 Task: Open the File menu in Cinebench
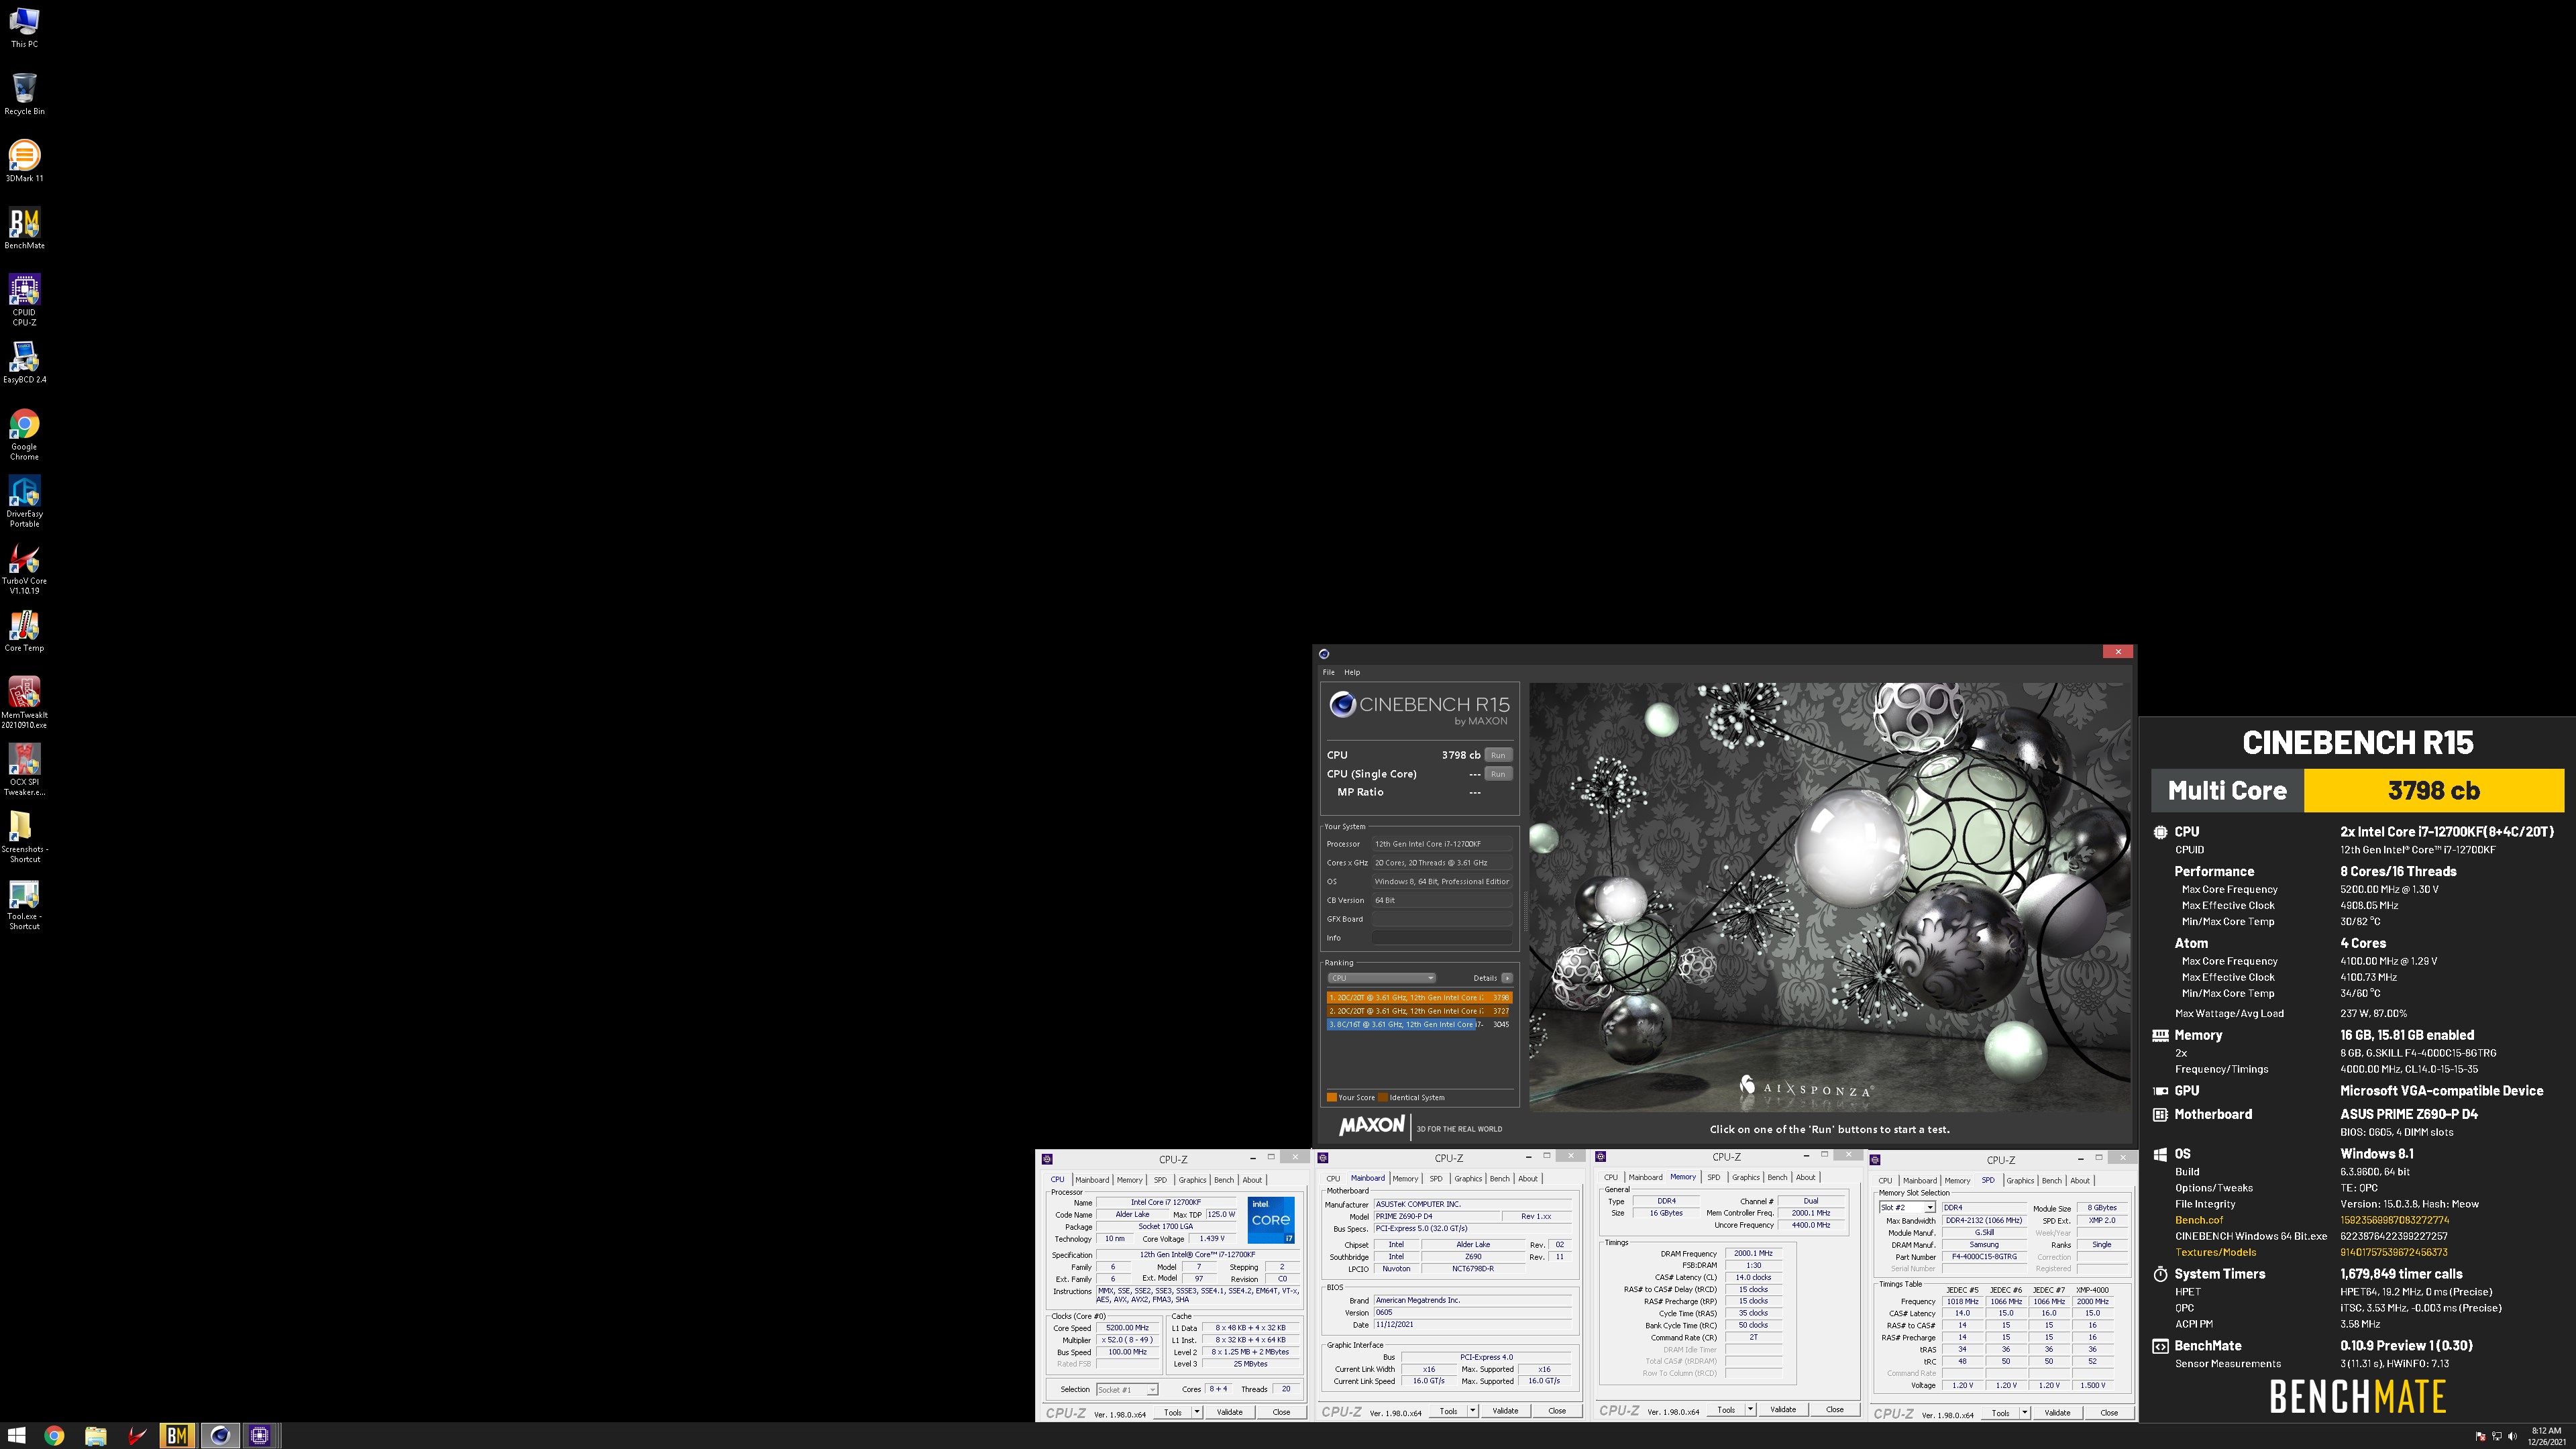1329,672
